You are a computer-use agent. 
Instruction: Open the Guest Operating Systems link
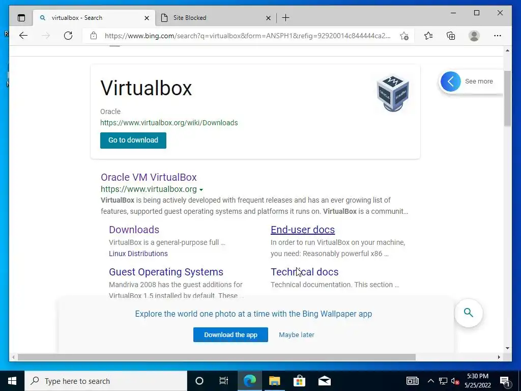(166, 272)
